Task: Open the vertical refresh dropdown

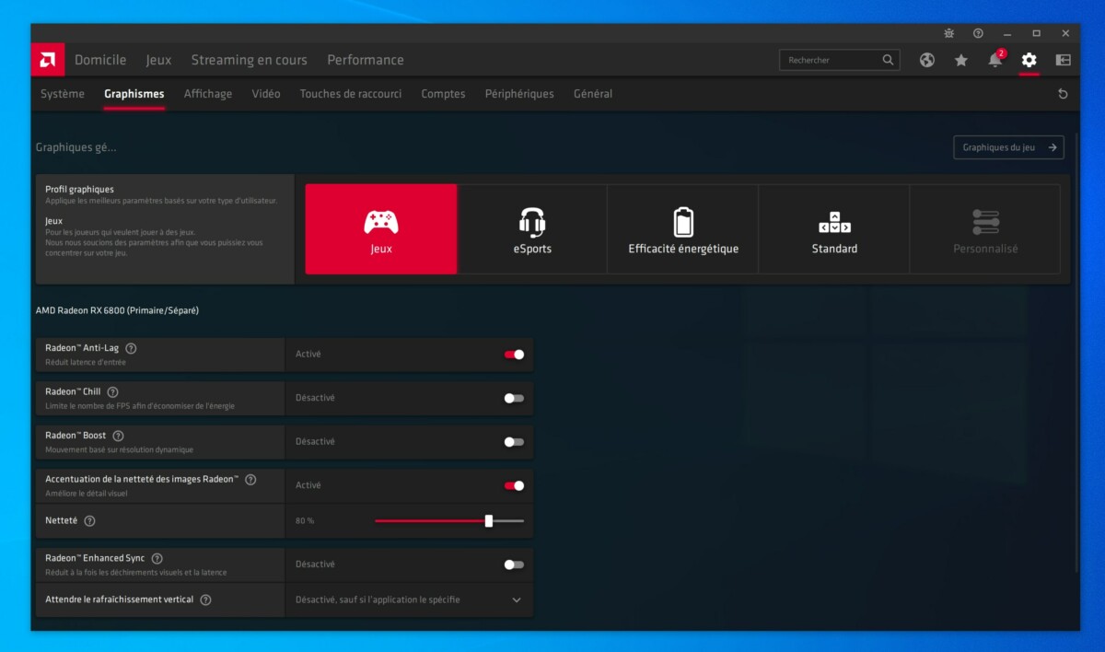Action: (x=409, y=600)
